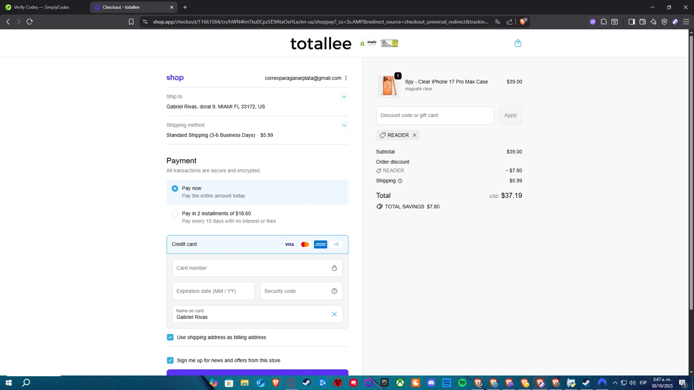Open the volume control in system tray
694x390 pixels.
coord(632,383)
